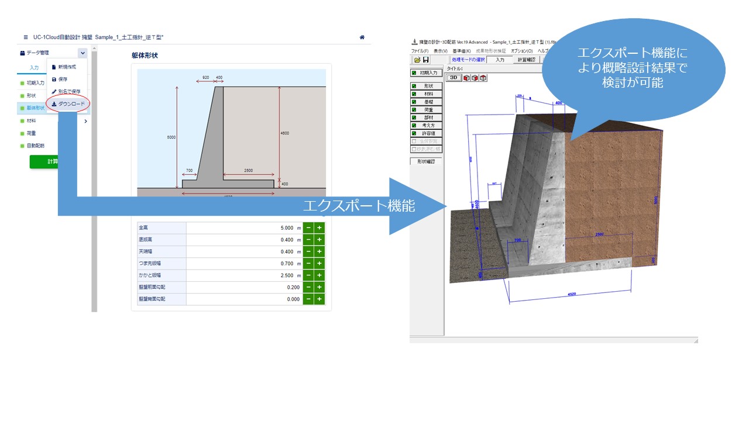The image size is (749, 421).
Task: Go to home via the house icon
Action: tap(362, 37)
